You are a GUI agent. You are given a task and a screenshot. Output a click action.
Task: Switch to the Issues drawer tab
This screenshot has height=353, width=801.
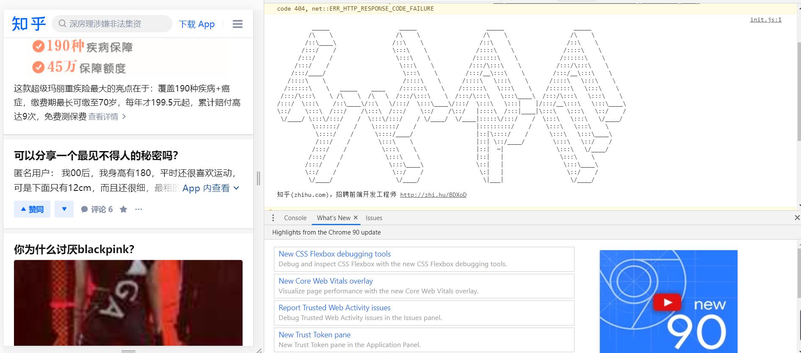point(374,218)
